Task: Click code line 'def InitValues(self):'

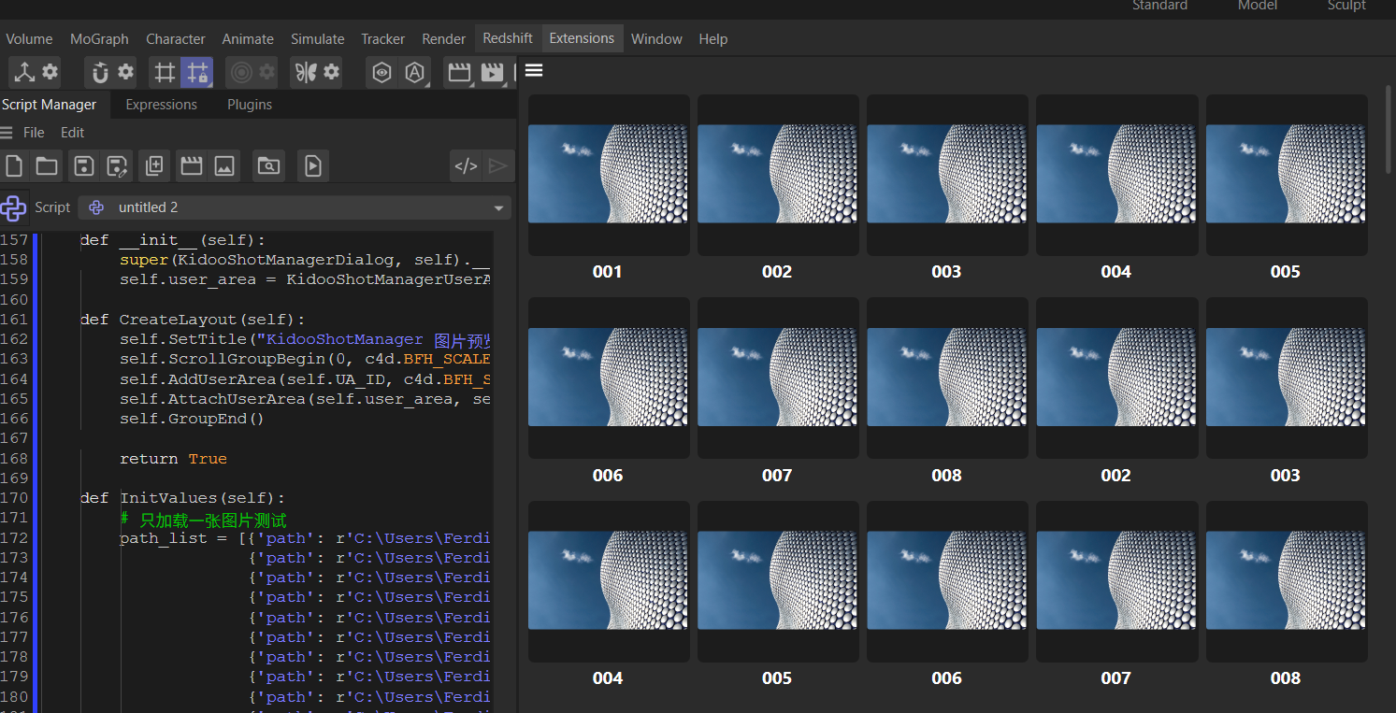Action: click(x=182, y=498)
